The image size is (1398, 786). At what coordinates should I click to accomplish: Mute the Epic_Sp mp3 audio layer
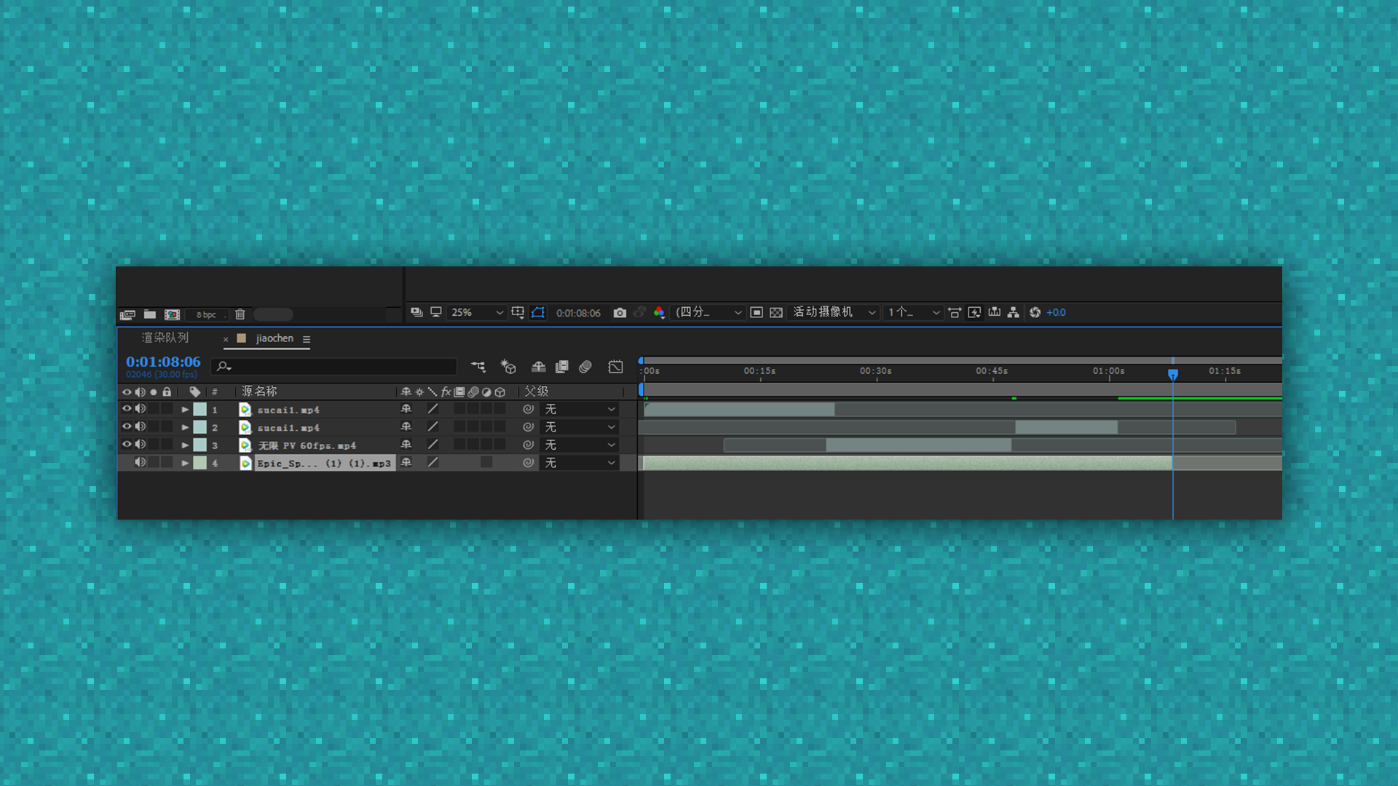(141, 462)
